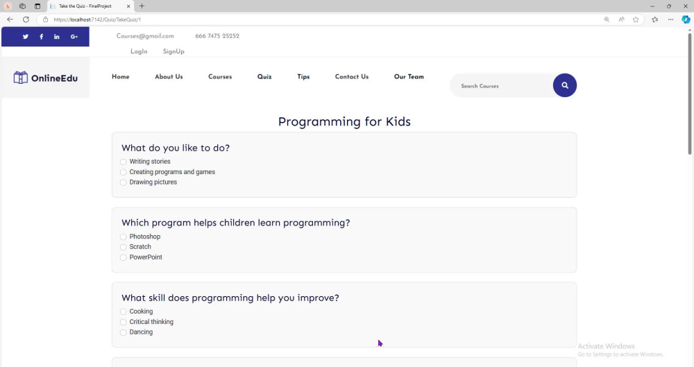Close the Take the Quiz tab

click(128, 6)
